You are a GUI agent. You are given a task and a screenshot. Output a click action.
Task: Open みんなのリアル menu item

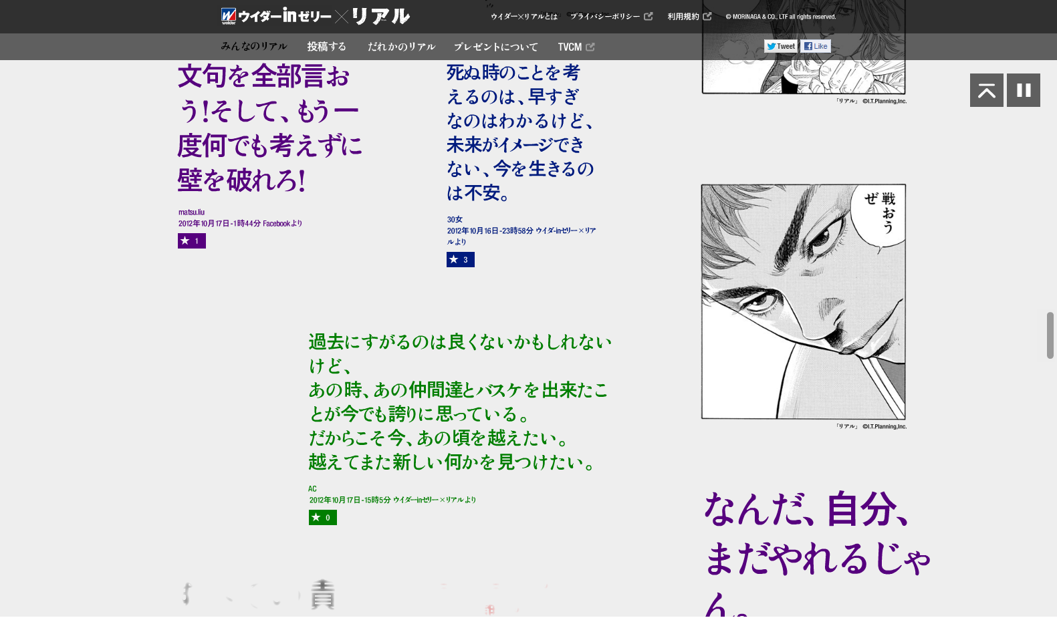coord(253,47)
